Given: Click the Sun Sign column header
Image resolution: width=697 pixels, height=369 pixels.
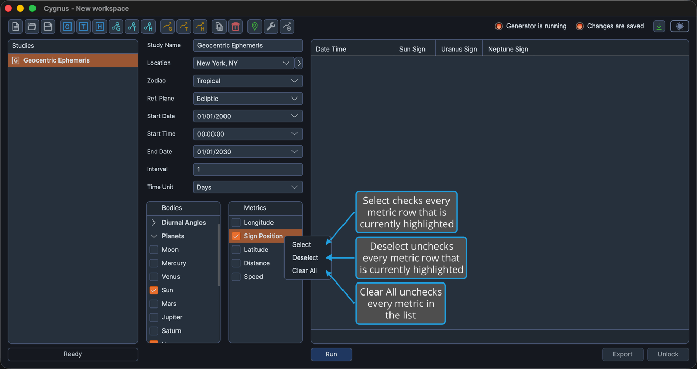Looking at the screenshot, I should coord(415,49).
